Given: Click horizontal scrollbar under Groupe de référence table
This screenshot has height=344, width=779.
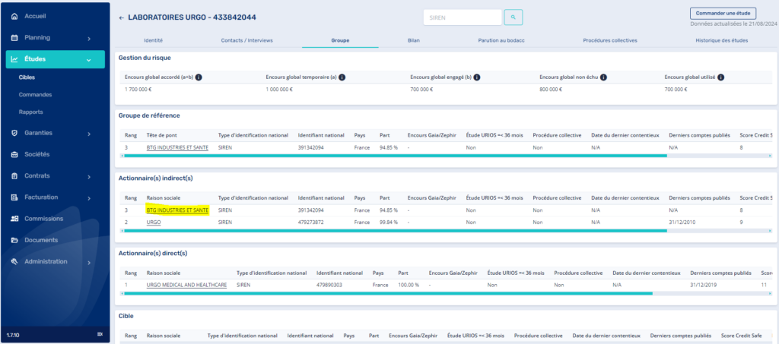Looking at the screenshot, I should click(x=395, y=156).
